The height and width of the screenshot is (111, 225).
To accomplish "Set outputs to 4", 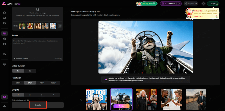I will 54,95.
